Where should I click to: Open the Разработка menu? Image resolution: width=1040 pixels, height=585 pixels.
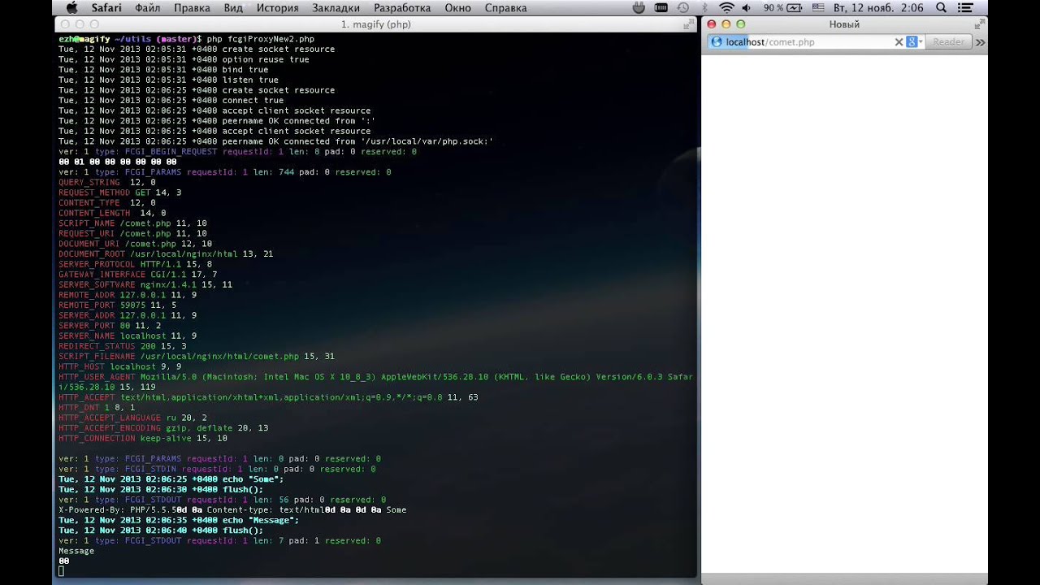pyautogui.click(x=402, y=7)
